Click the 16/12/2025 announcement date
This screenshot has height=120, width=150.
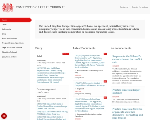[115, 66]
